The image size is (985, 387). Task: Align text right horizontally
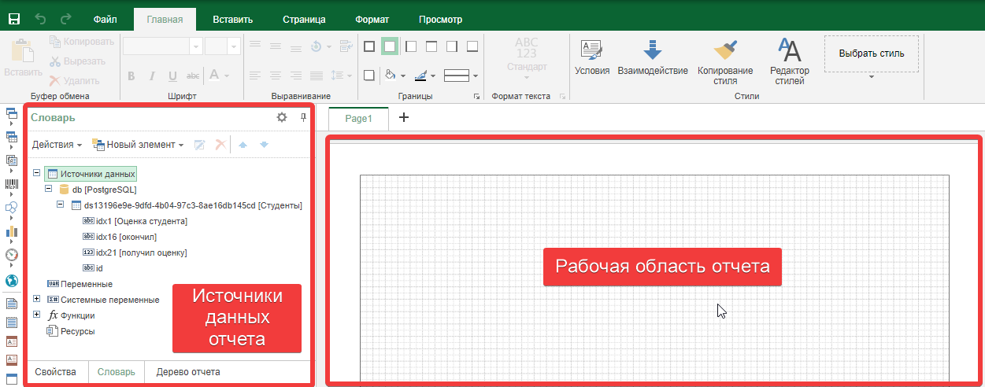pos(295,76)
